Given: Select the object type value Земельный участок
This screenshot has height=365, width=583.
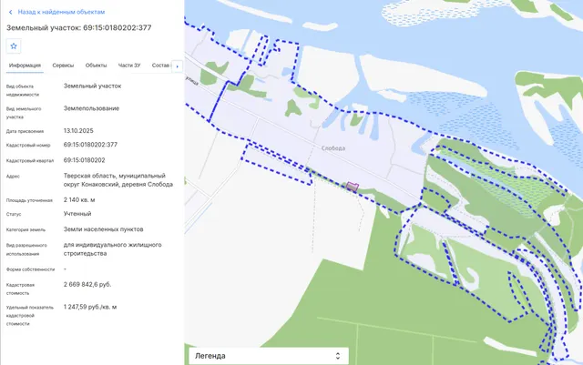Looking at the screenshot, I should pos(93,86).
